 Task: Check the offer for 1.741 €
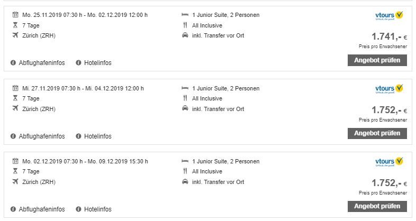coord(377,60)
